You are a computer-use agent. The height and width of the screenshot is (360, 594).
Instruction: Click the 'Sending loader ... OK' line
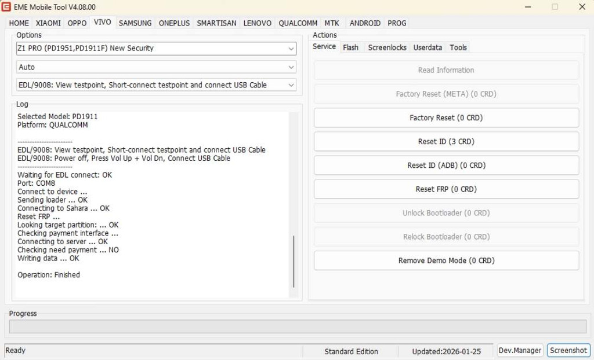(x=53, y=200)
